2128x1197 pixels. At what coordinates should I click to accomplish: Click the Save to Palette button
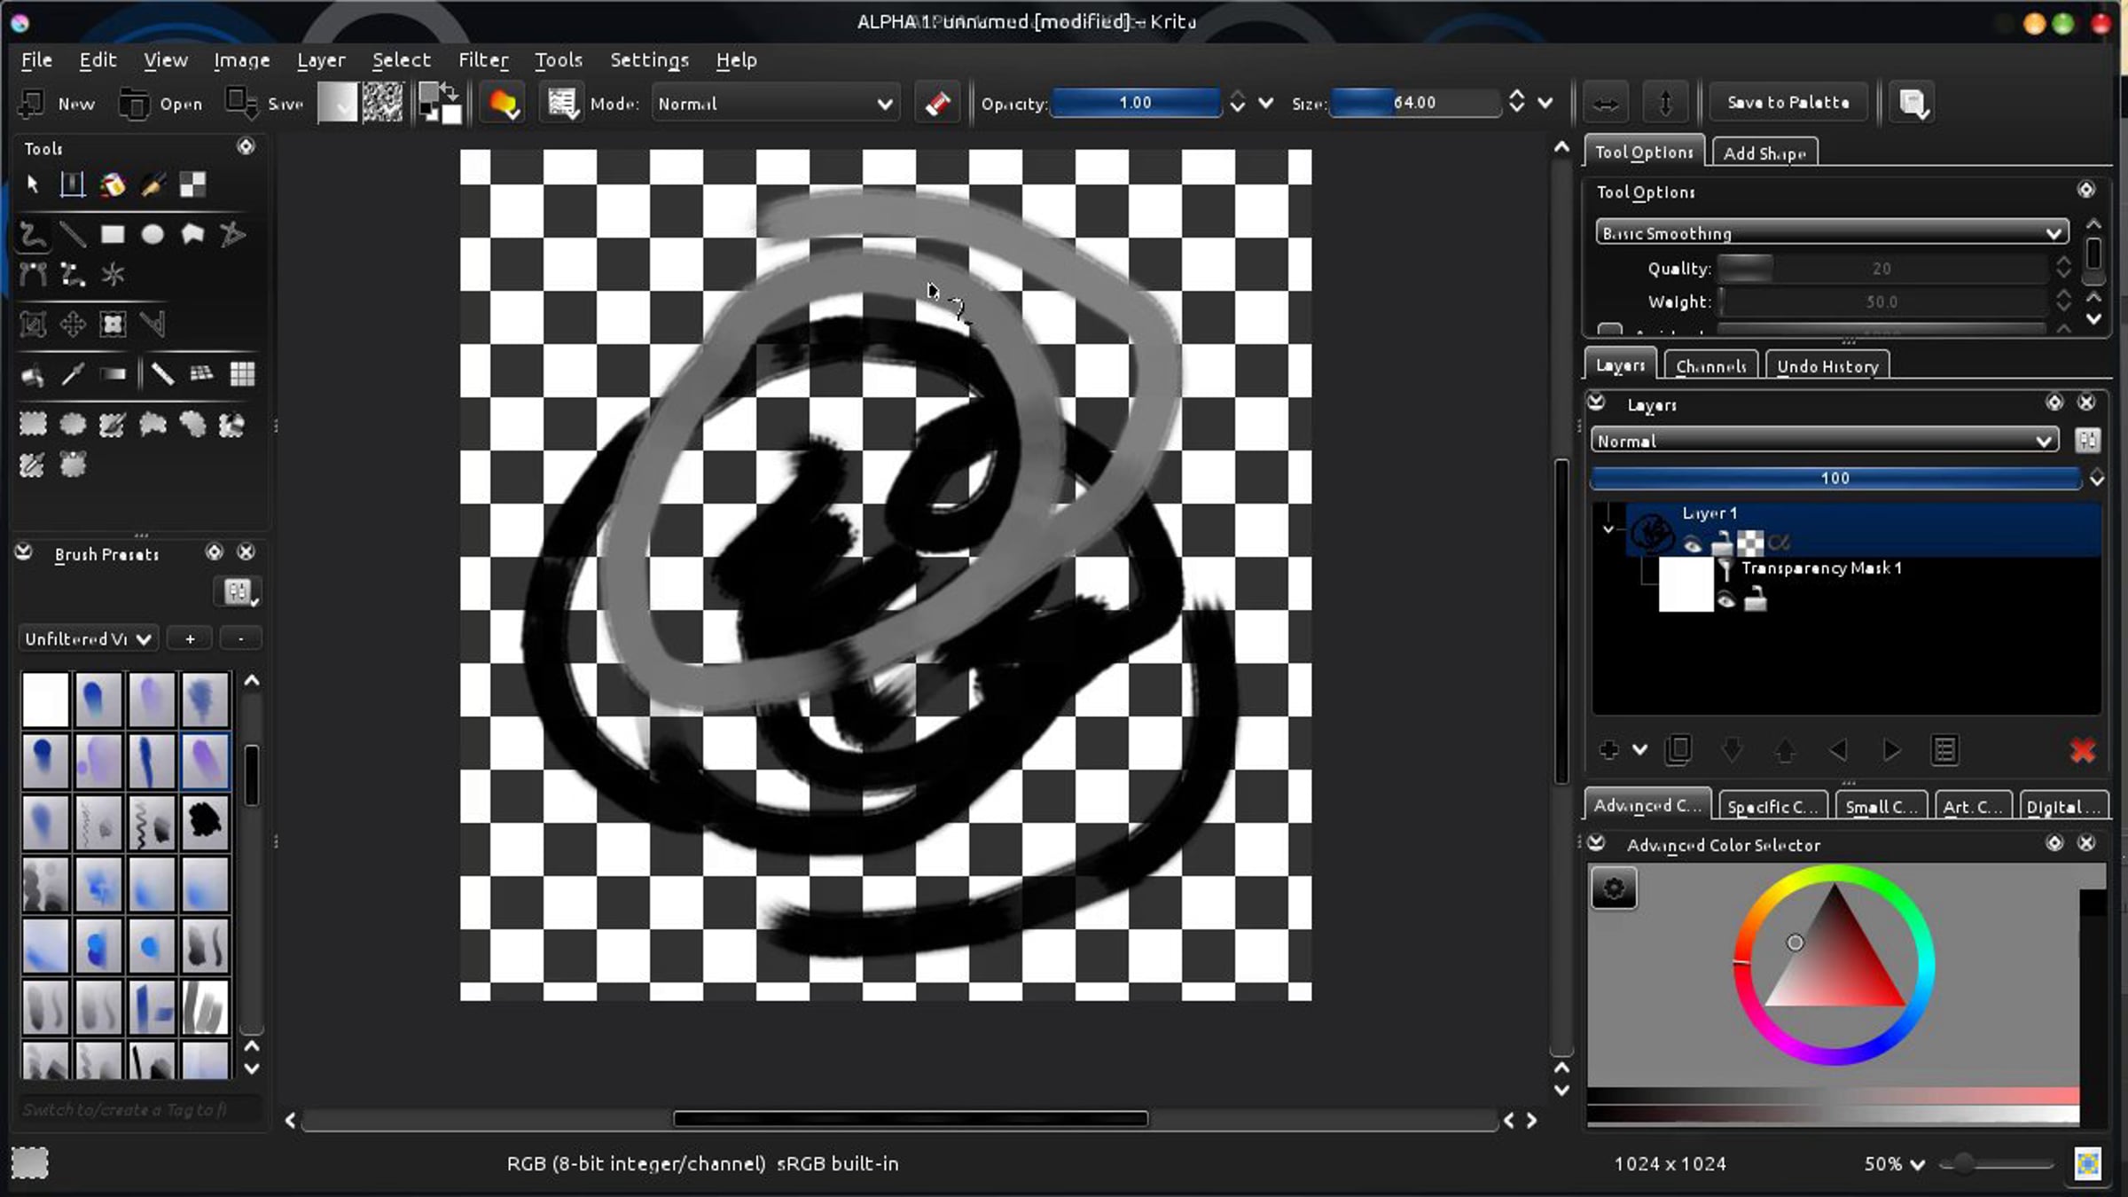click(x=1788, y=103)
